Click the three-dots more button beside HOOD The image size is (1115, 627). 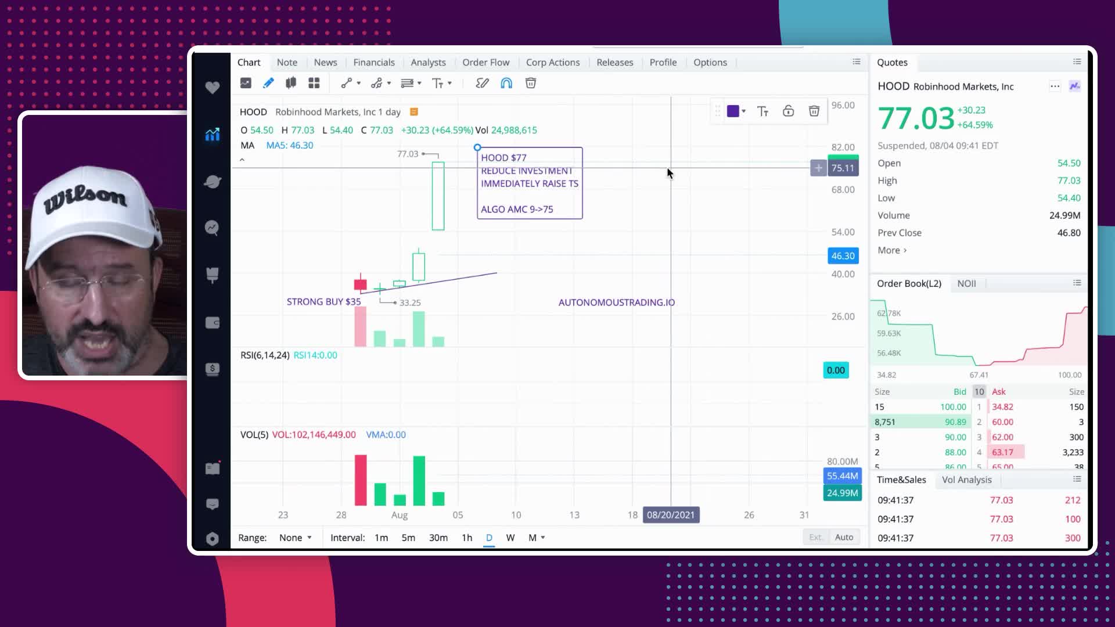coord(1055,86)
